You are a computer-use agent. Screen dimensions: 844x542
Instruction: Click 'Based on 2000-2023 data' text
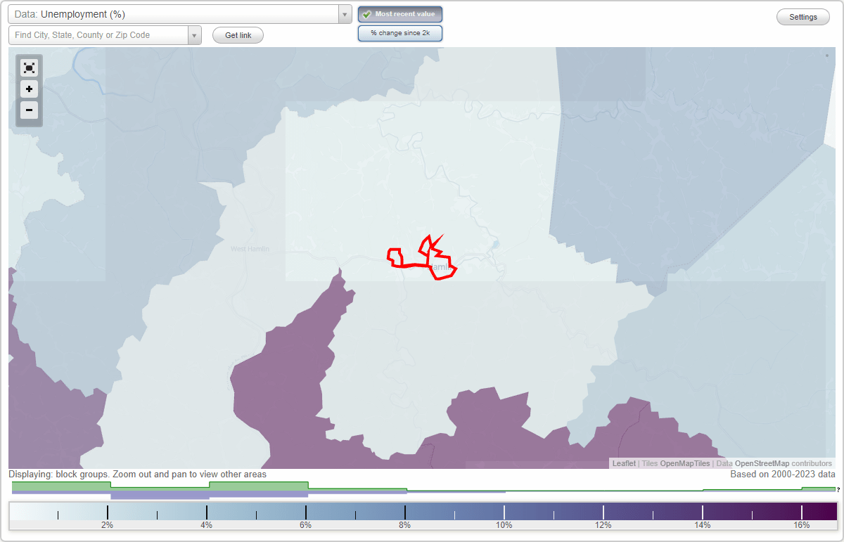(783, 475)
